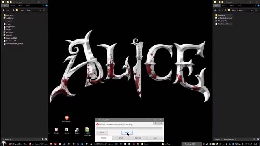Open View ribbon tab in Ion Fury window

pos(28,6)
